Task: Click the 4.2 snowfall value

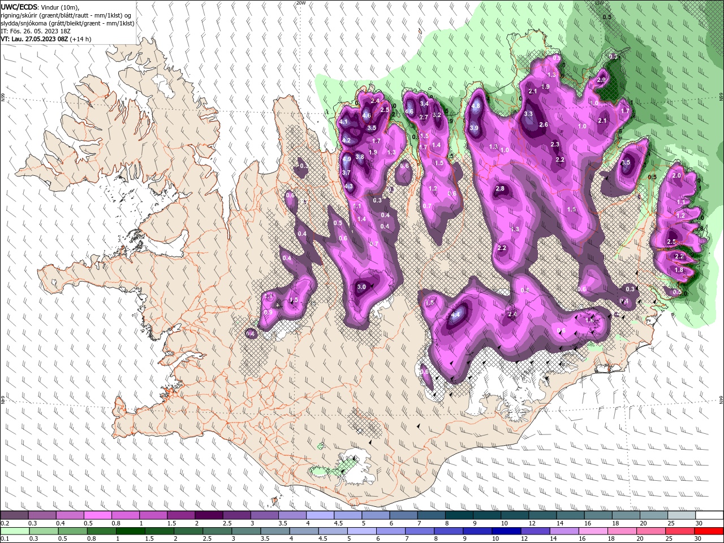Action: pyautogui.click(x=347, y=140)
